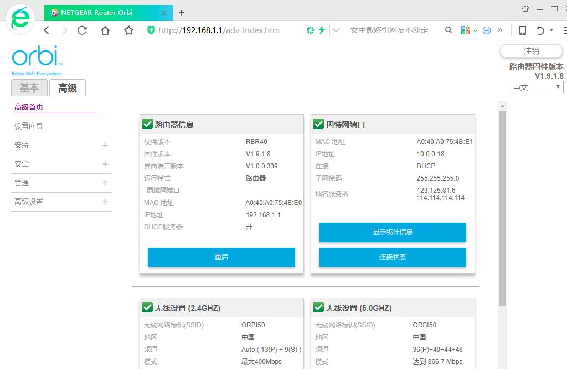This screenshot has height=369, width=567.
Task: Open the extensions grid icon
Action: coord(465,30)
